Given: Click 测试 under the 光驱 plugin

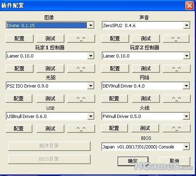Looking at the screenshot, I should click(50, 98).
